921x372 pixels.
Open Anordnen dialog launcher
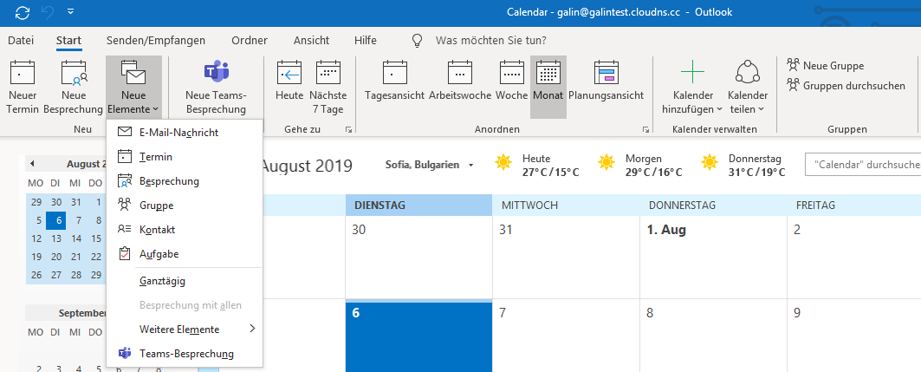645,129
